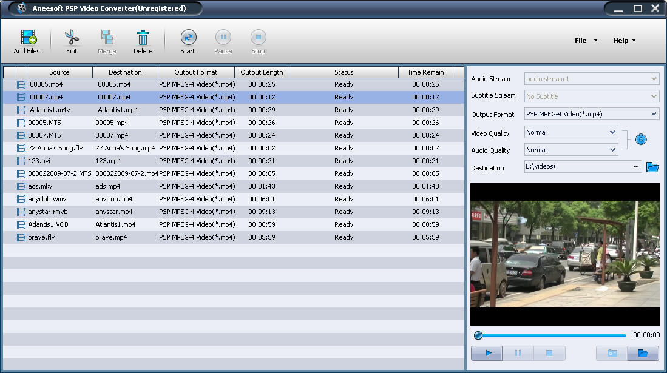Viewport: 667px width, 373px height.
Task: Select the 00007.MTS source file
Action: (x=45, y=135)
